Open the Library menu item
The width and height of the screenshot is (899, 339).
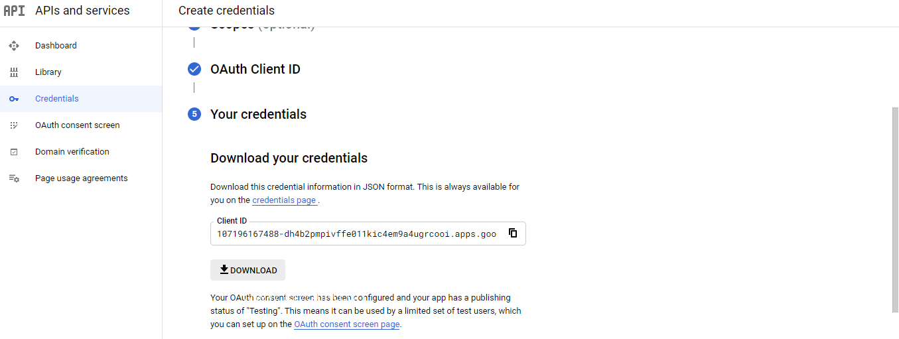click(48, 72)
